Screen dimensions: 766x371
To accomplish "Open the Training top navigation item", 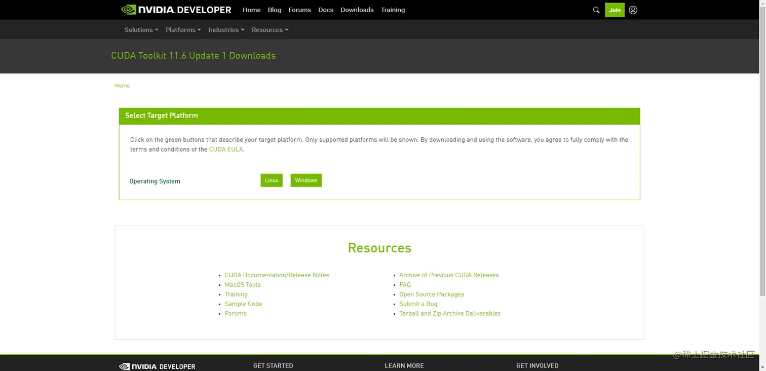I will pos(393,10).
